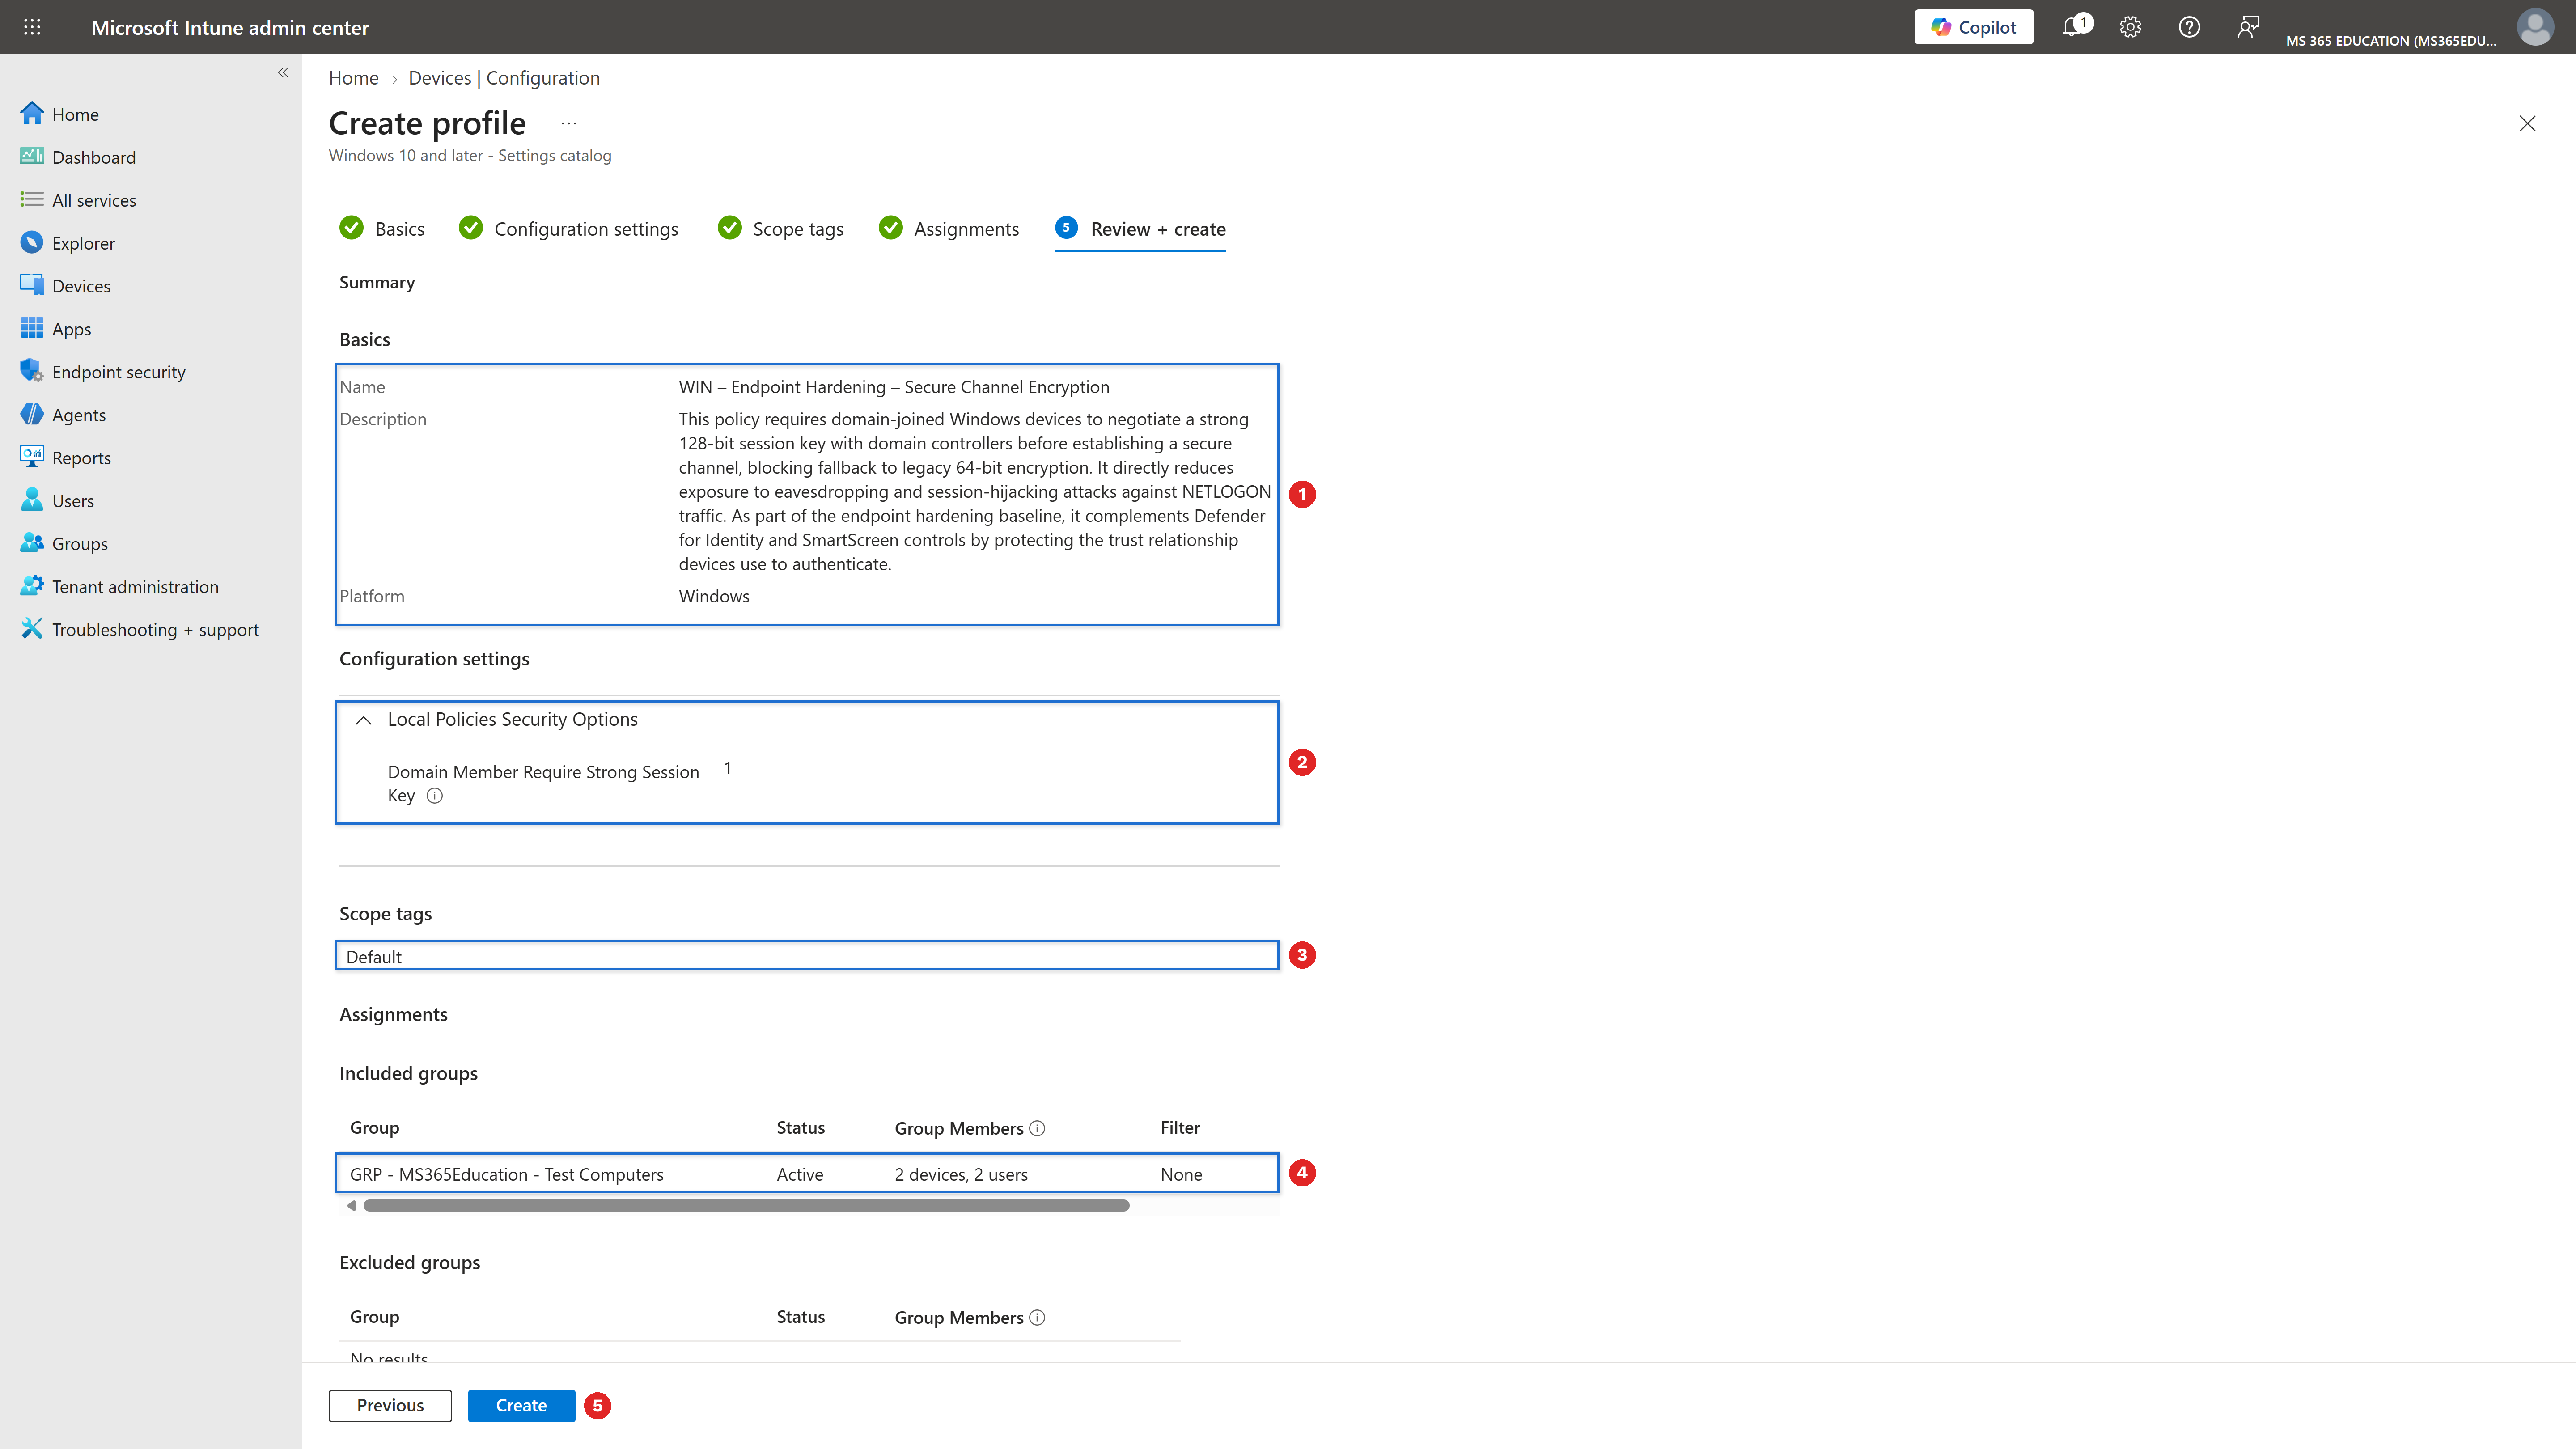Viewport: 2576px width, 1449px height.
Task: Open the app launcher waffle icon
Action: pos(32,27)
